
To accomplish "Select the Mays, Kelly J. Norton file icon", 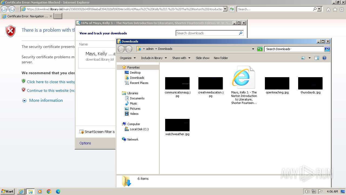I will (244, 77).
